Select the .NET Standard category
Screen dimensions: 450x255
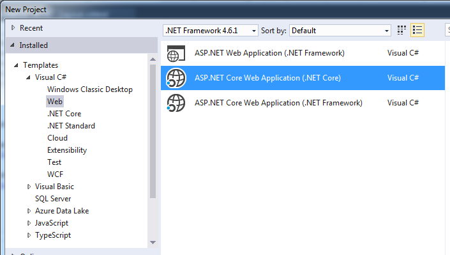[x=71, y=126]
